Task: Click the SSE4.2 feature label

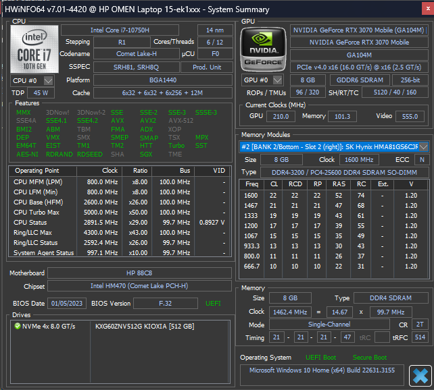Action: pos(87,121)
